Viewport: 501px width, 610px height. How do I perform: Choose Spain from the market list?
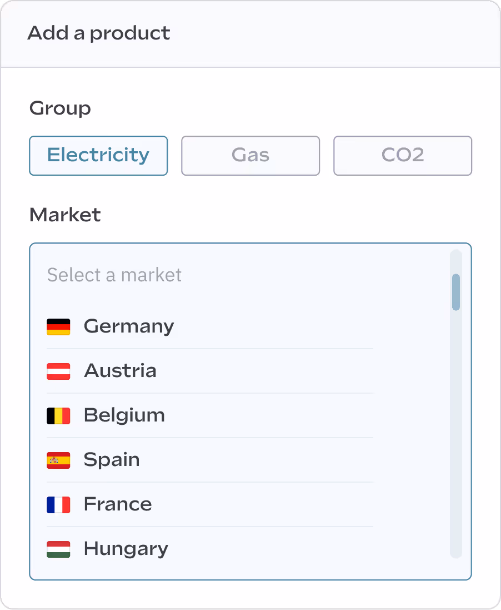(111, 460)
